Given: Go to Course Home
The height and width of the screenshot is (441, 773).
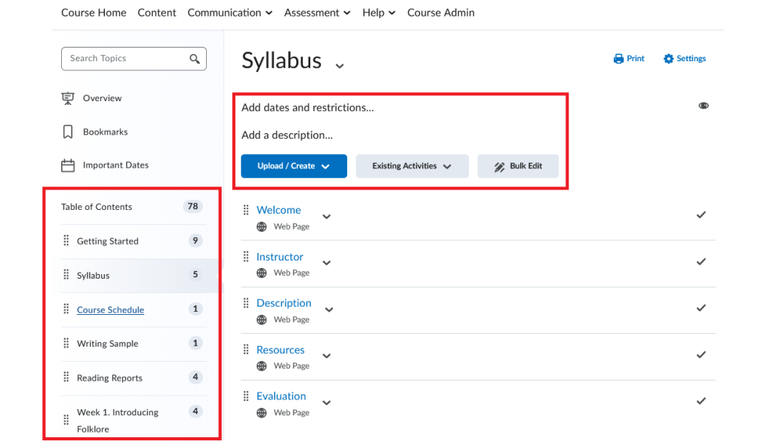Looking at the screenshot, I should [x=94, y=13].
